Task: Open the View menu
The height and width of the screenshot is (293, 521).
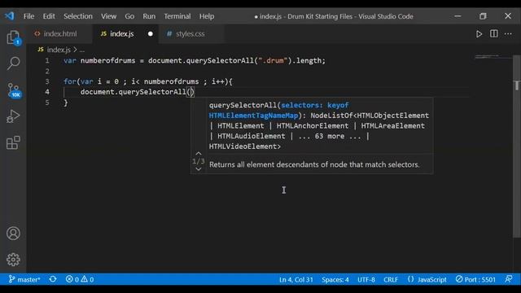Action: tap(108, 16)
